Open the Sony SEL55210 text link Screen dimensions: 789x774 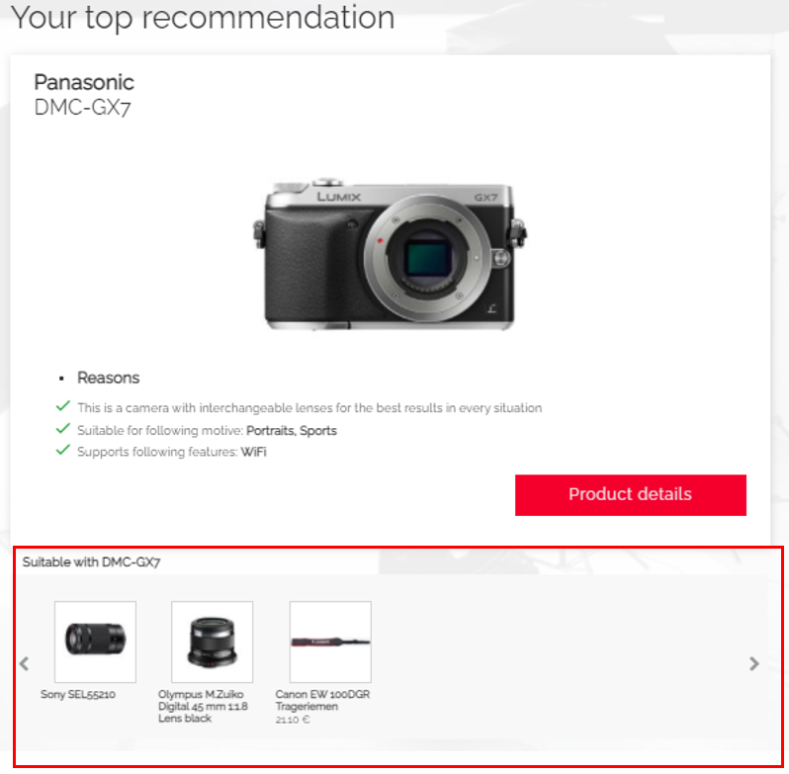pos(78,695)
